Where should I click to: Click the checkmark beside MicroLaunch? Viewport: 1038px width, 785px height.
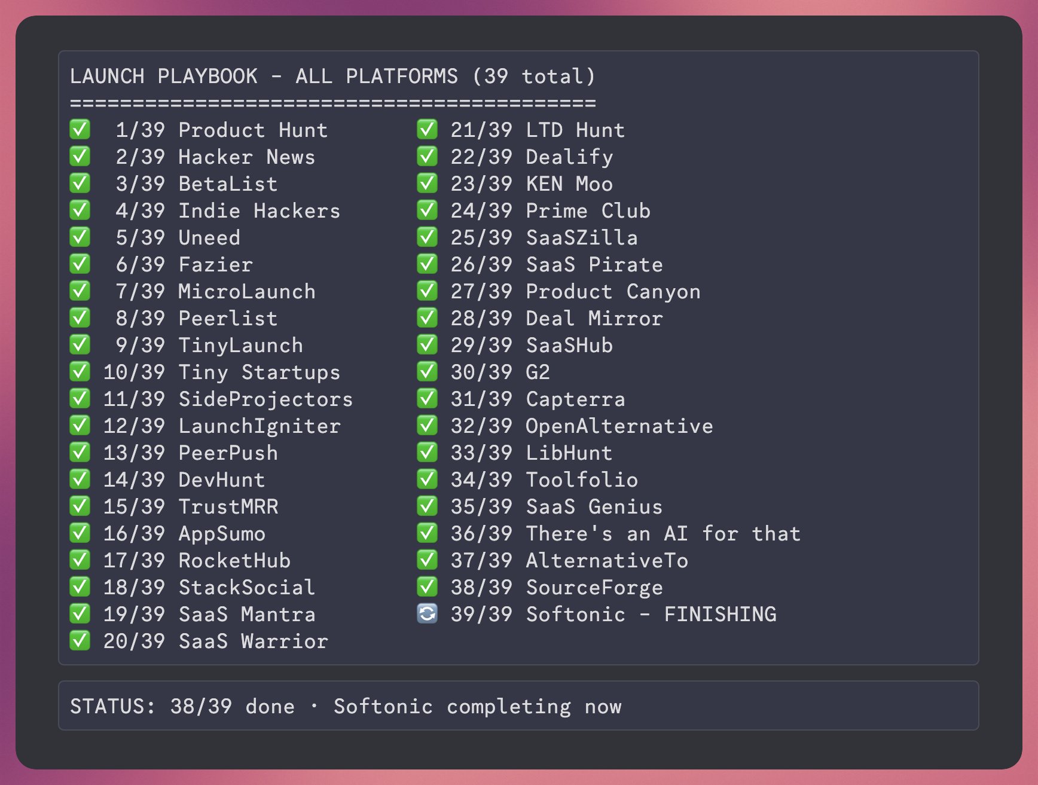coord(80,291)
